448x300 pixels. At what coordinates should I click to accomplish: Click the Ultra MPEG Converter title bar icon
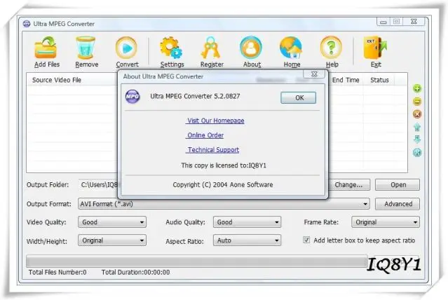(x=27, y=24)
